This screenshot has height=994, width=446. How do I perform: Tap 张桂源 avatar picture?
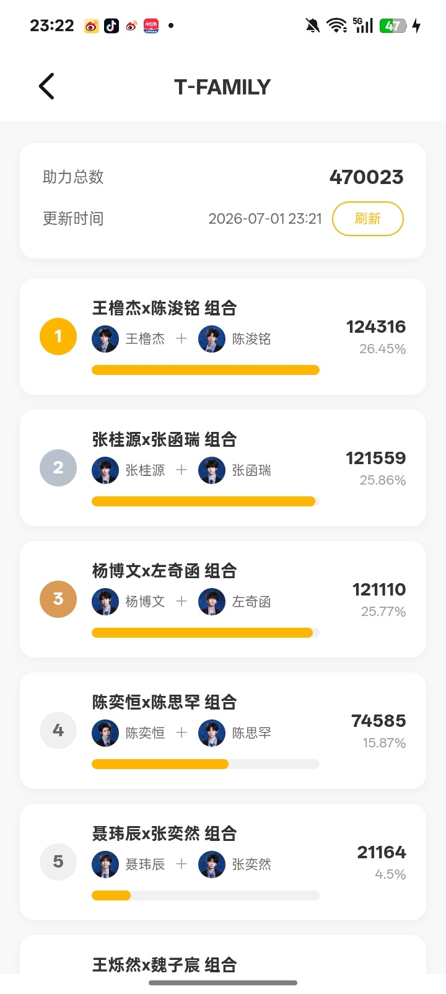[x=105, y=470]
